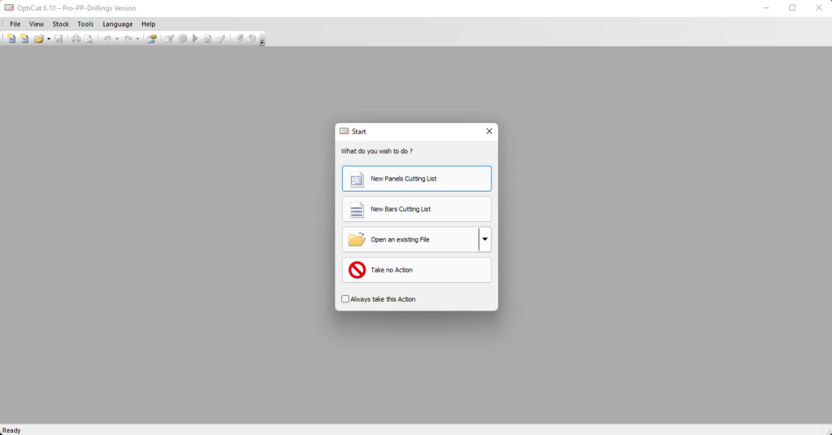The height and width of the screenshot is (435, 832).
Task: Click the second new cutting list toolbar icon
Action: point(24,39)
